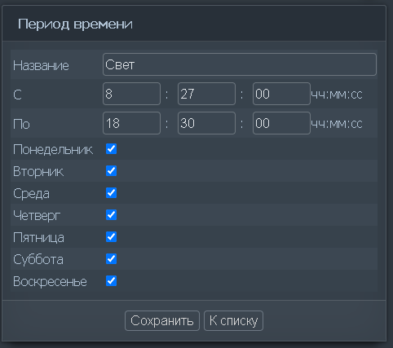Toggle the Суббота checkbox
The height and width of the screenshot is (348, 393).
[x=111, y=259]
